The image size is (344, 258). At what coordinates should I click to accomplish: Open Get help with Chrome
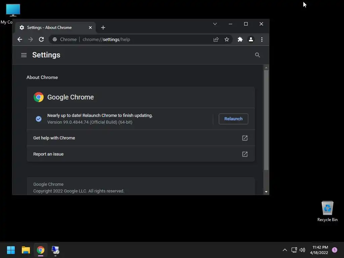(141, 138)
